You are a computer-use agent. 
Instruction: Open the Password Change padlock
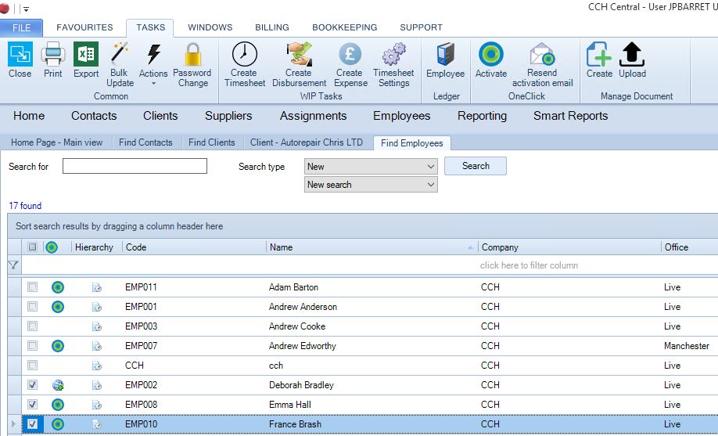(192, 54)
